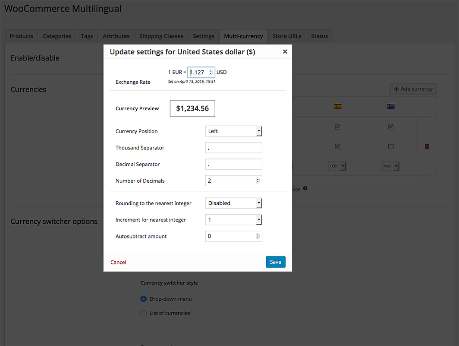Click the Greek flag icon
This screenshot has width=459, height=346.
[391, 106]
